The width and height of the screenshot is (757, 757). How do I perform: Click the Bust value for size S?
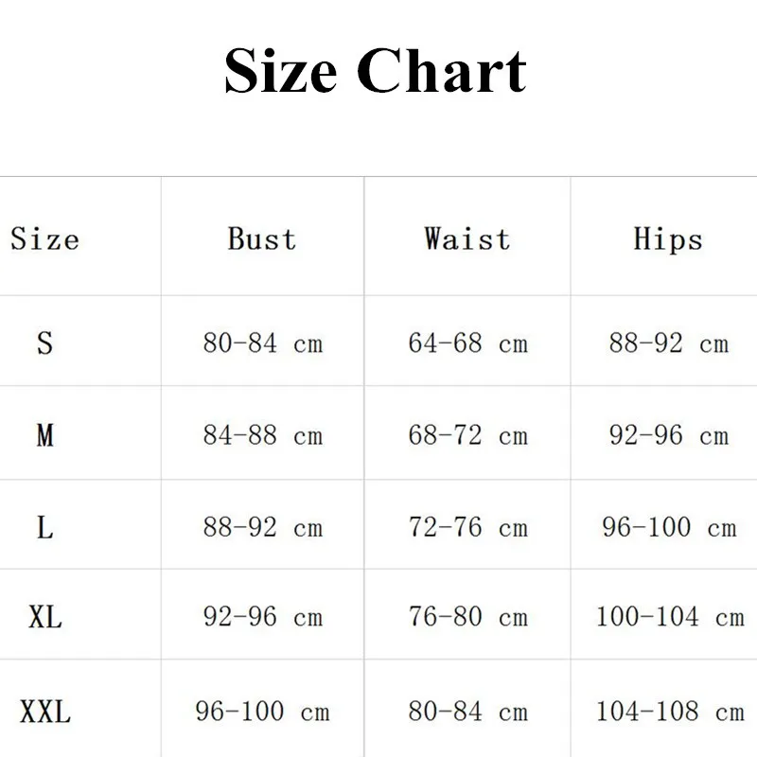coord(262,343)
